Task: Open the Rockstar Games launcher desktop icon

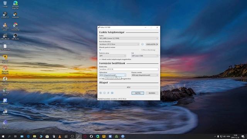Action: point(5,59)
